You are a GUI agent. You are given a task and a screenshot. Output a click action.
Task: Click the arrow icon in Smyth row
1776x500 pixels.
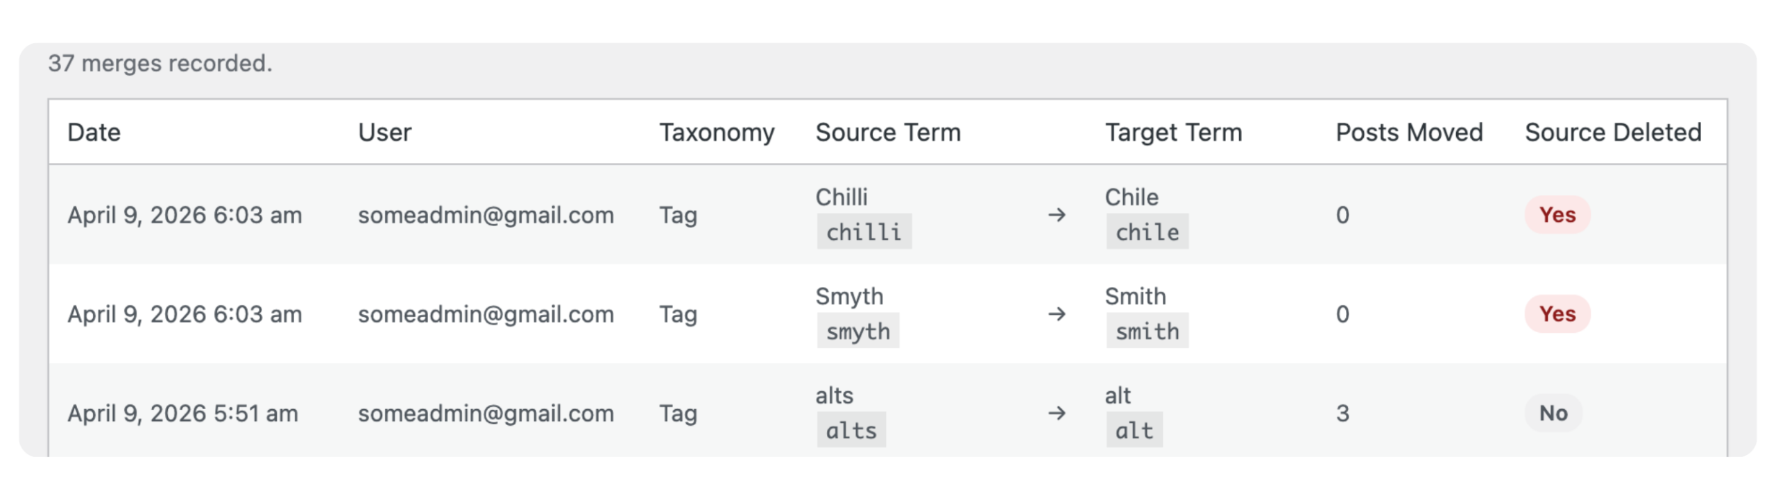point(1057,315)
